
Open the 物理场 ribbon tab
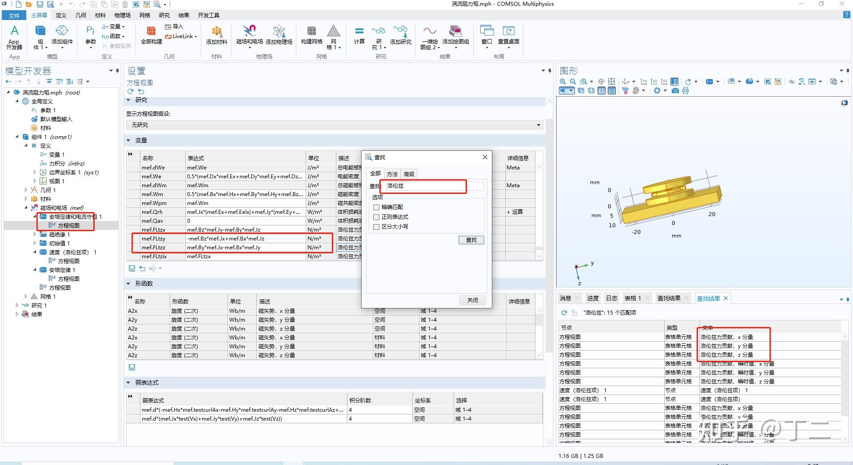[122, 15]
